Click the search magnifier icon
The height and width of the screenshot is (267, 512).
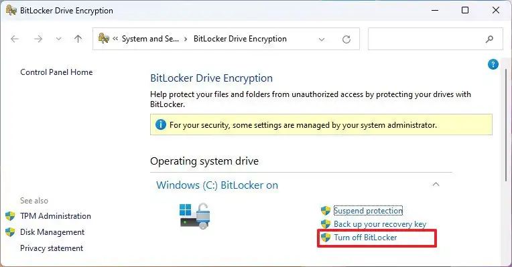coord(489,39)
